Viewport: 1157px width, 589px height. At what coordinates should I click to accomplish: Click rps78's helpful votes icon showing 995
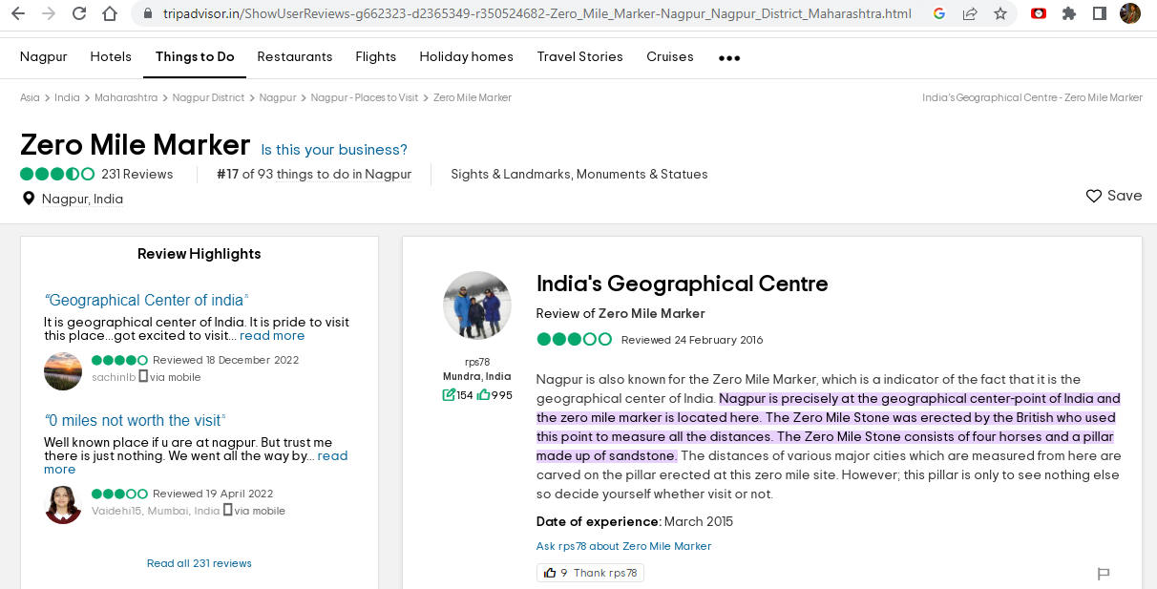[484, 395]
